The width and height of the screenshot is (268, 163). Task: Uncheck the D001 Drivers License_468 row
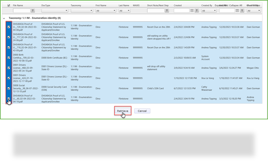(x=8, y=68)
